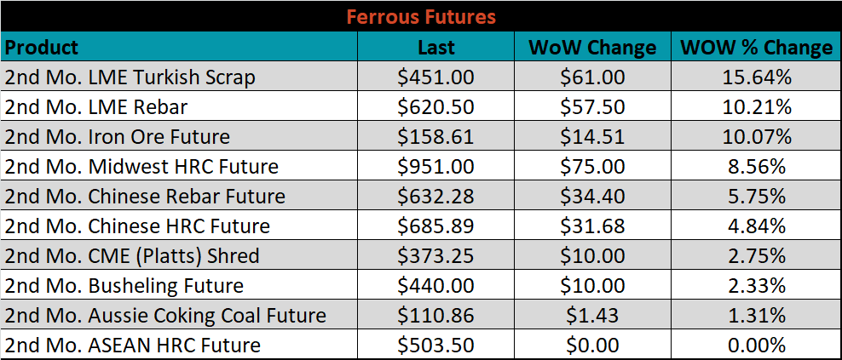Click the Product column header
The image size is (842, 360).
point(179,47)
